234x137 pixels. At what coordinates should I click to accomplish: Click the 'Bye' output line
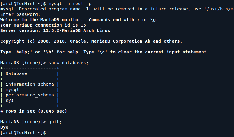[4, 127]
